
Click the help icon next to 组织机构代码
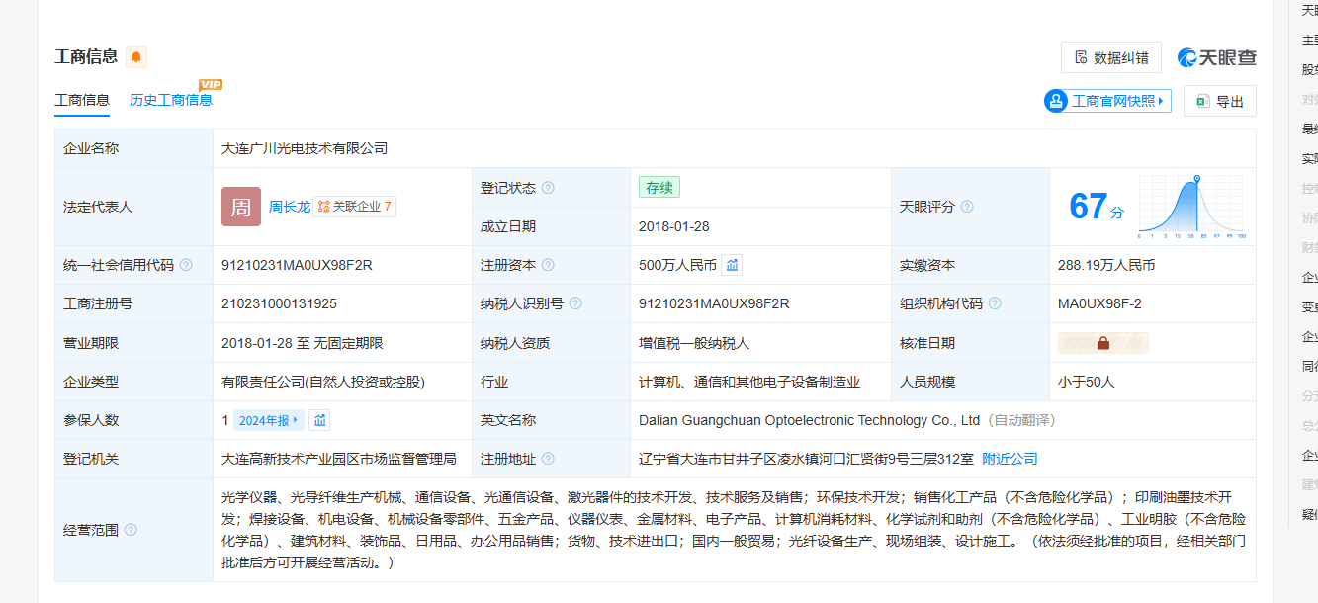click(995, 303)
